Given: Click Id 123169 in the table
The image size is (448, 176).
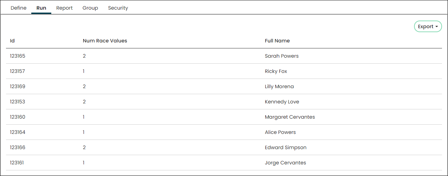Looking at the screenshot, I should (18, 87).
